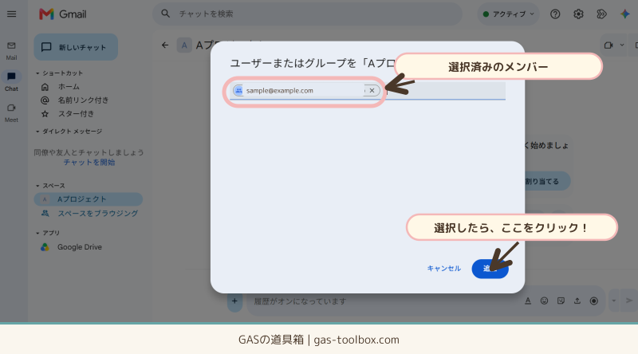The width and height of the screenshot is (638, 354).
Task: Switch to Meet in the left rail
Action: (11, 112)
